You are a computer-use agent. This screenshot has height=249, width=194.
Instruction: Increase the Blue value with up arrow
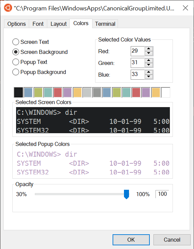pyautogui.click(x=149, y=72)
